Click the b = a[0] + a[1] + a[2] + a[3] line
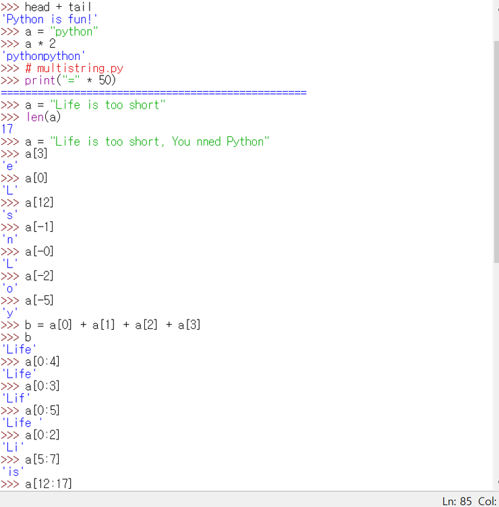 click(x=113, y=325)
